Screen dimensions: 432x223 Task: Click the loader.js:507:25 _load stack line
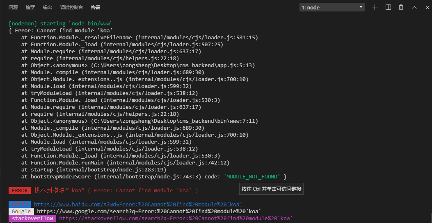coord(122,45)
